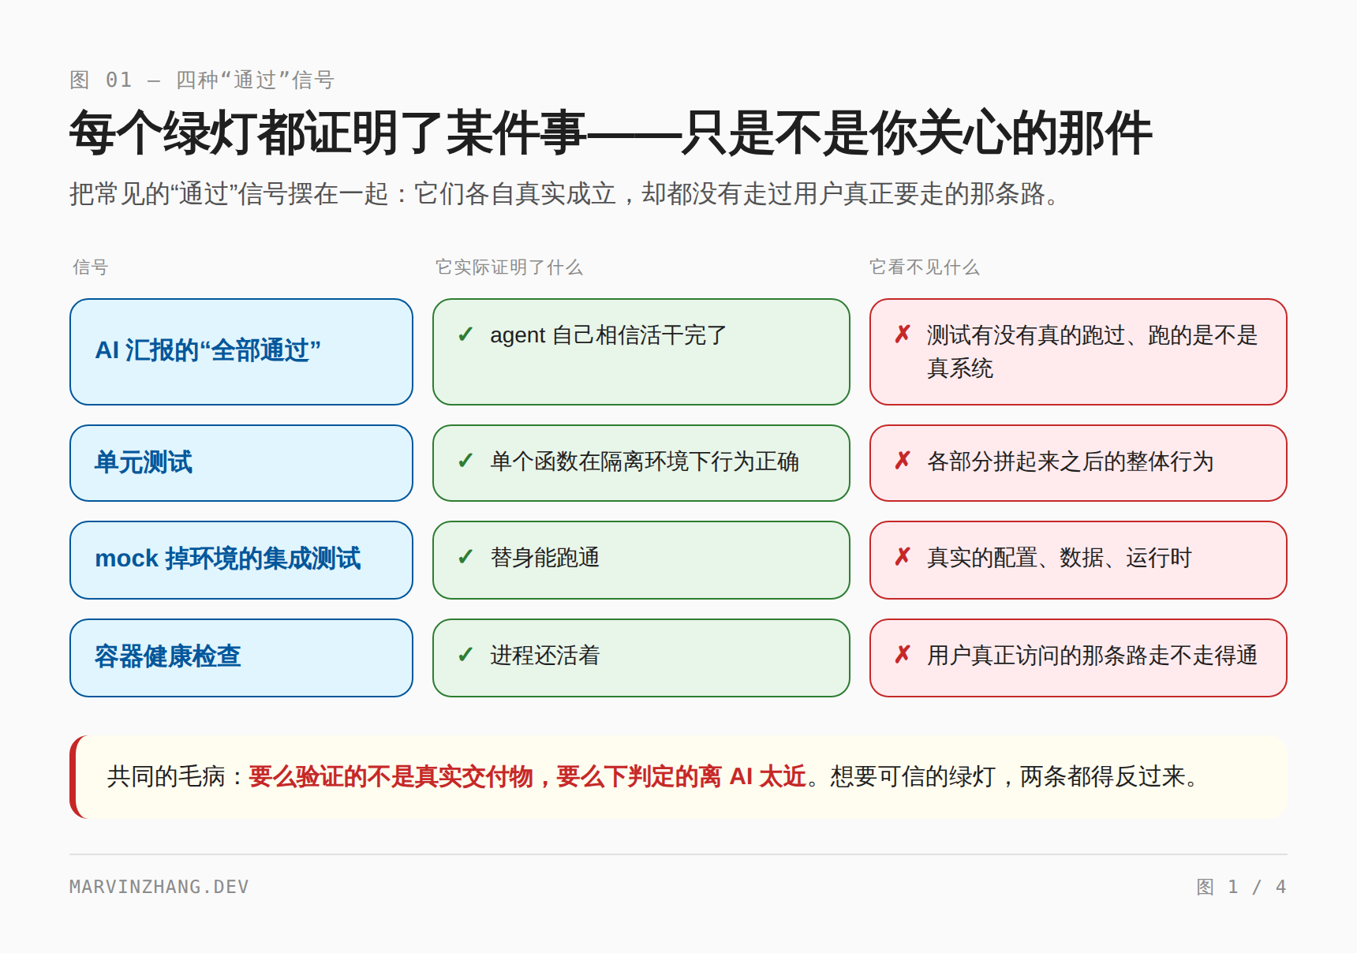This screenshot has height=953, width=1357.
Task: Click the text '真实的配置、数据、运行时'
Action: pyautogui.click(x=1059, y=558)
